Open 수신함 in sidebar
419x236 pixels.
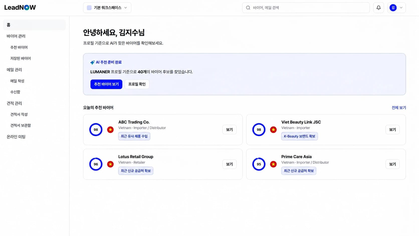[x=15, y=92]
